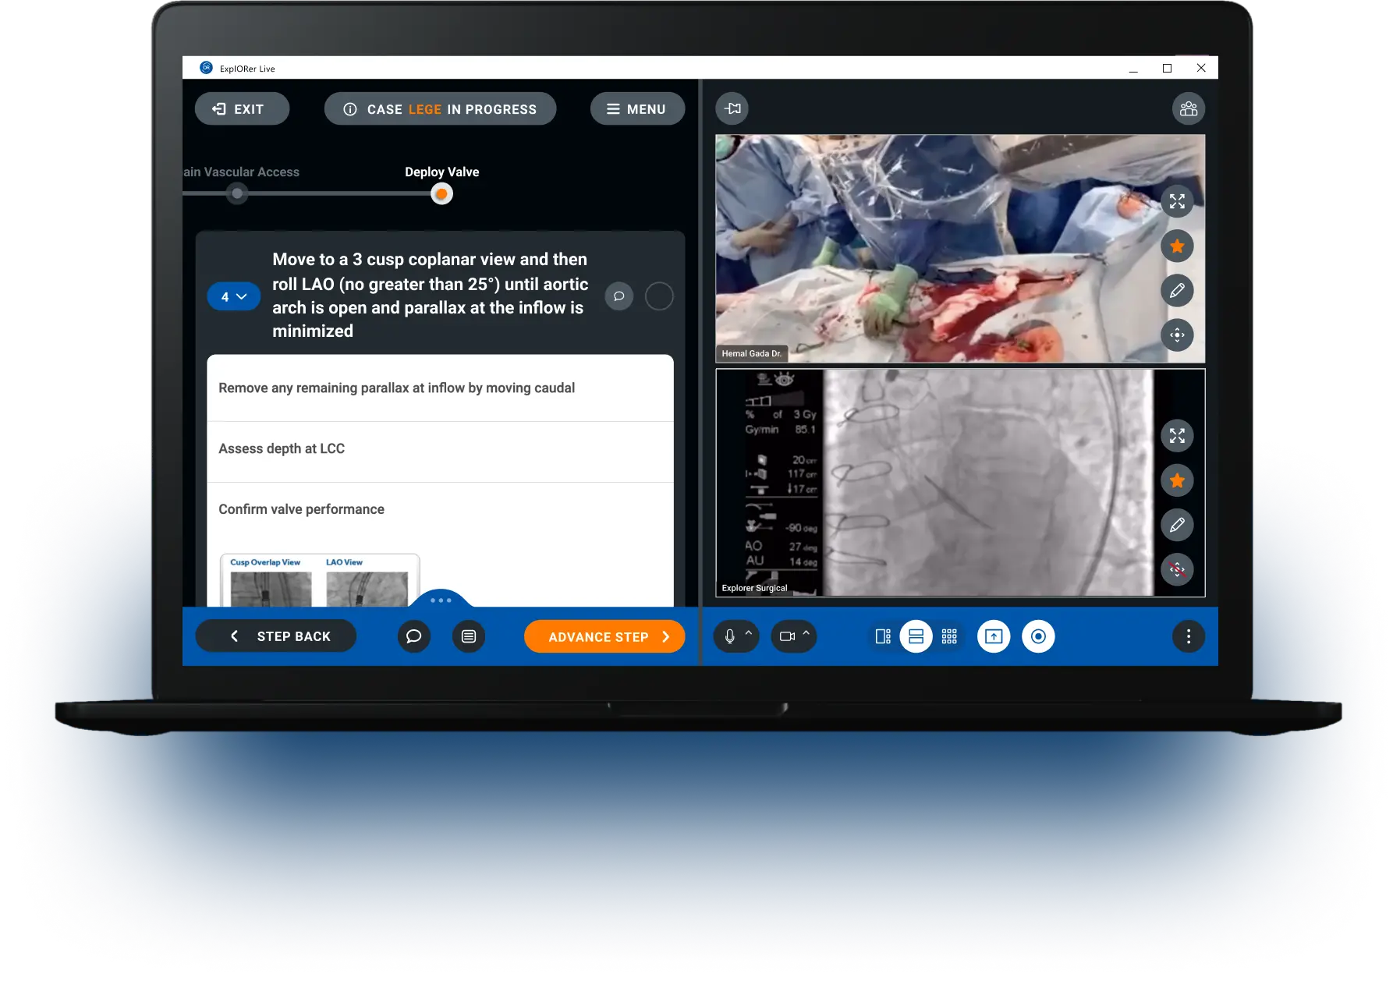Open the participants panel

pyautogui.click(x=1189, y=108)
